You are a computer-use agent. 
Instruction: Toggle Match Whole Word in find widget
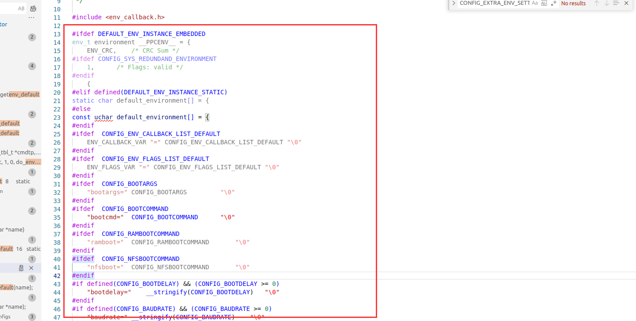point(544,3)
